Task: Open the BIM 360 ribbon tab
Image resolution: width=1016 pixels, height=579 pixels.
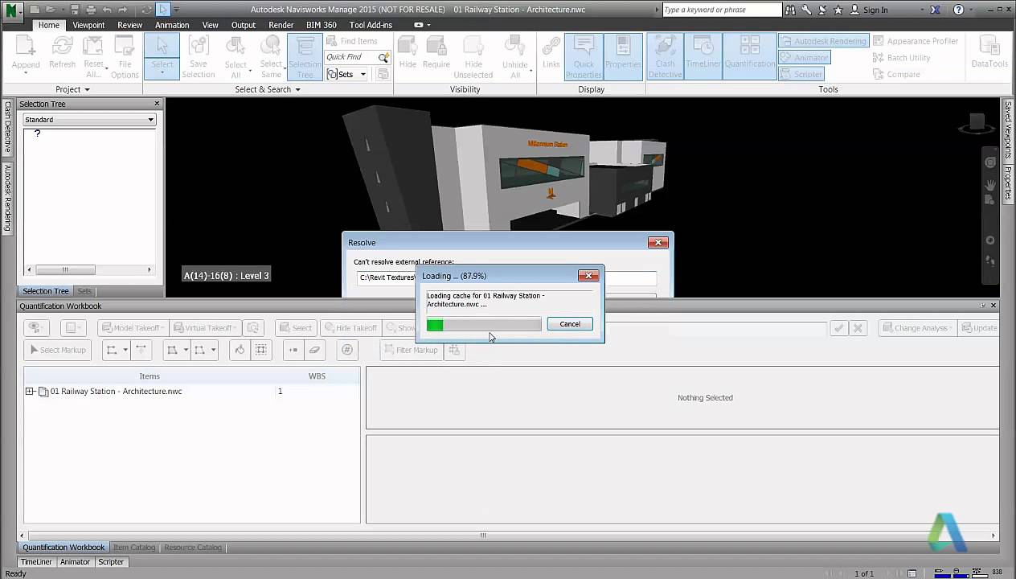Action: tap(322, 25)
